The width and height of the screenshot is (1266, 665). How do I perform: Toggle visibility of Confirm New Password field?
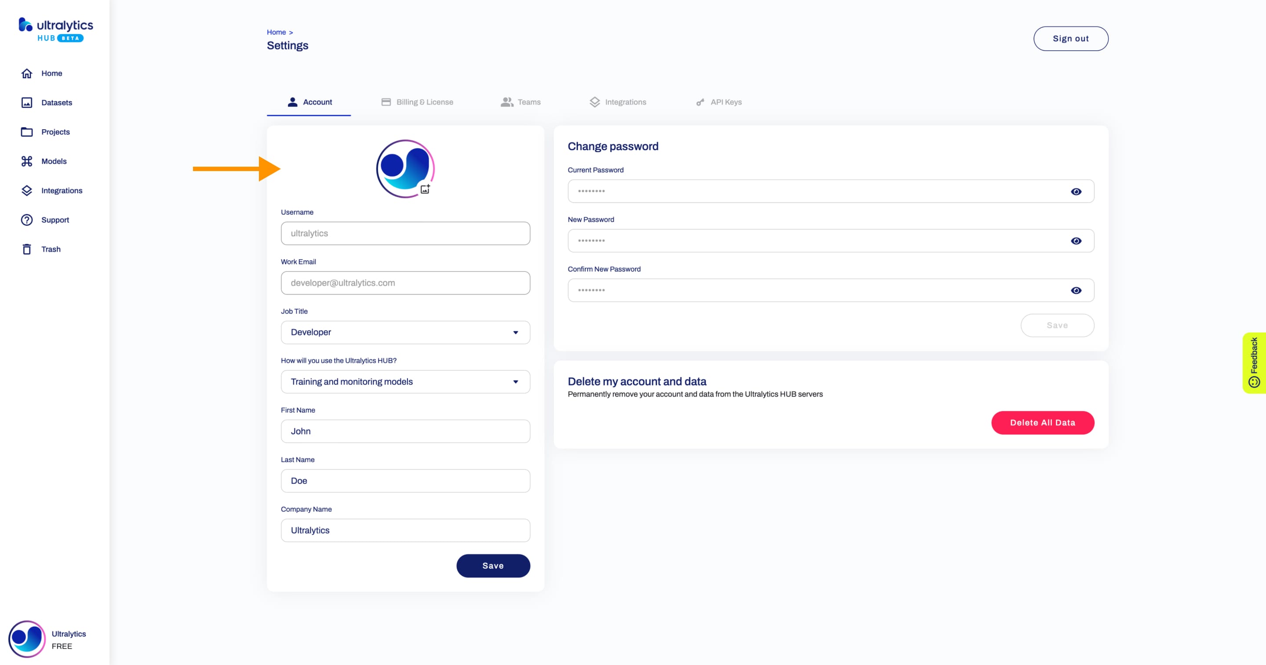click(1077, 290)
